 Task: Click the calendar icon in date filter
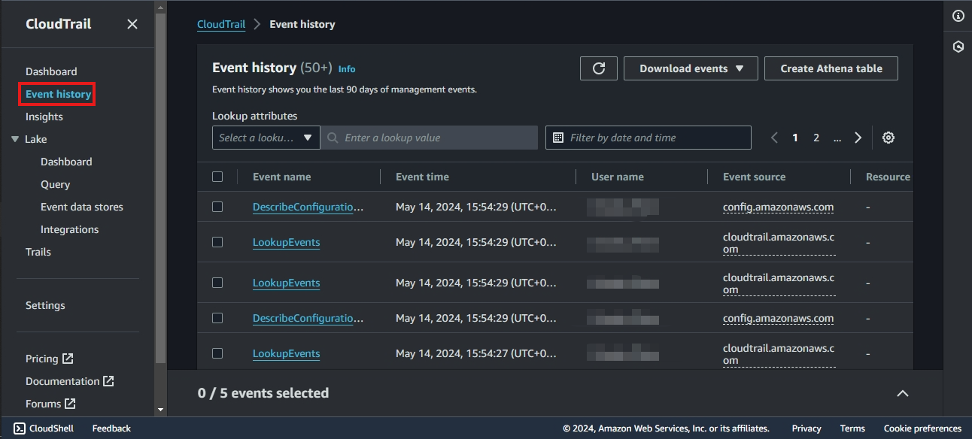point(558,138)
